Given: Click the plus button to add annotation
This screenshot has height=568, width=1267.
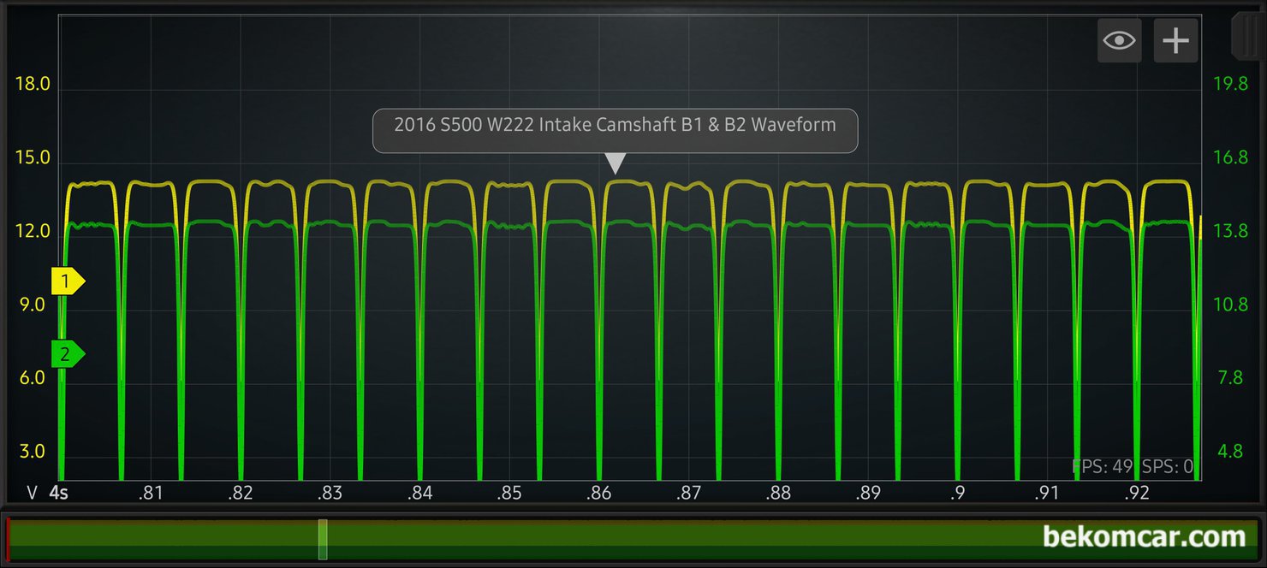Looking at the screenshot, I should [x=1175, y=40].
